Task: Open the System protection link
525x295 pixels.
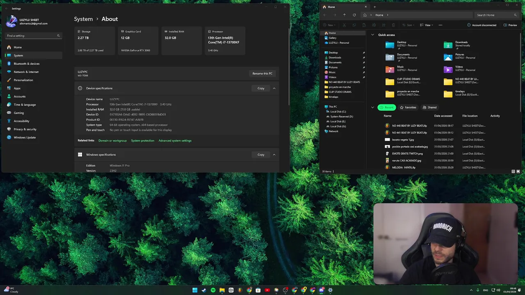Action: (143, 141)
